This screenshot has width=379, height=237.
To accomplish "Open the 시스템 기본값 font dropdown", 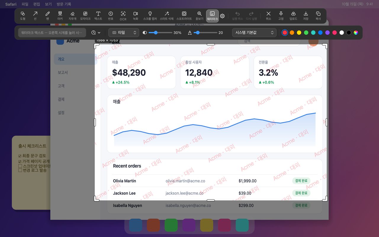I will (254, 33).
